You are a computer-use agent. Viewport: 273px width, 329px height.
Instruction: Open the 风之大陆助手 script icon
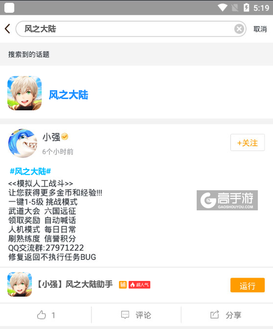pos(20,284)
